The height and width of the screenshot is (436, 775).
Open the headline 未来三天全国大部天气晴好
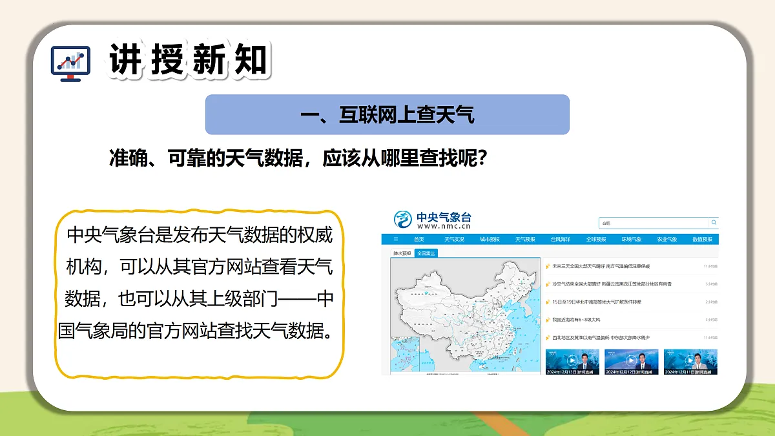tap(601, 266)
